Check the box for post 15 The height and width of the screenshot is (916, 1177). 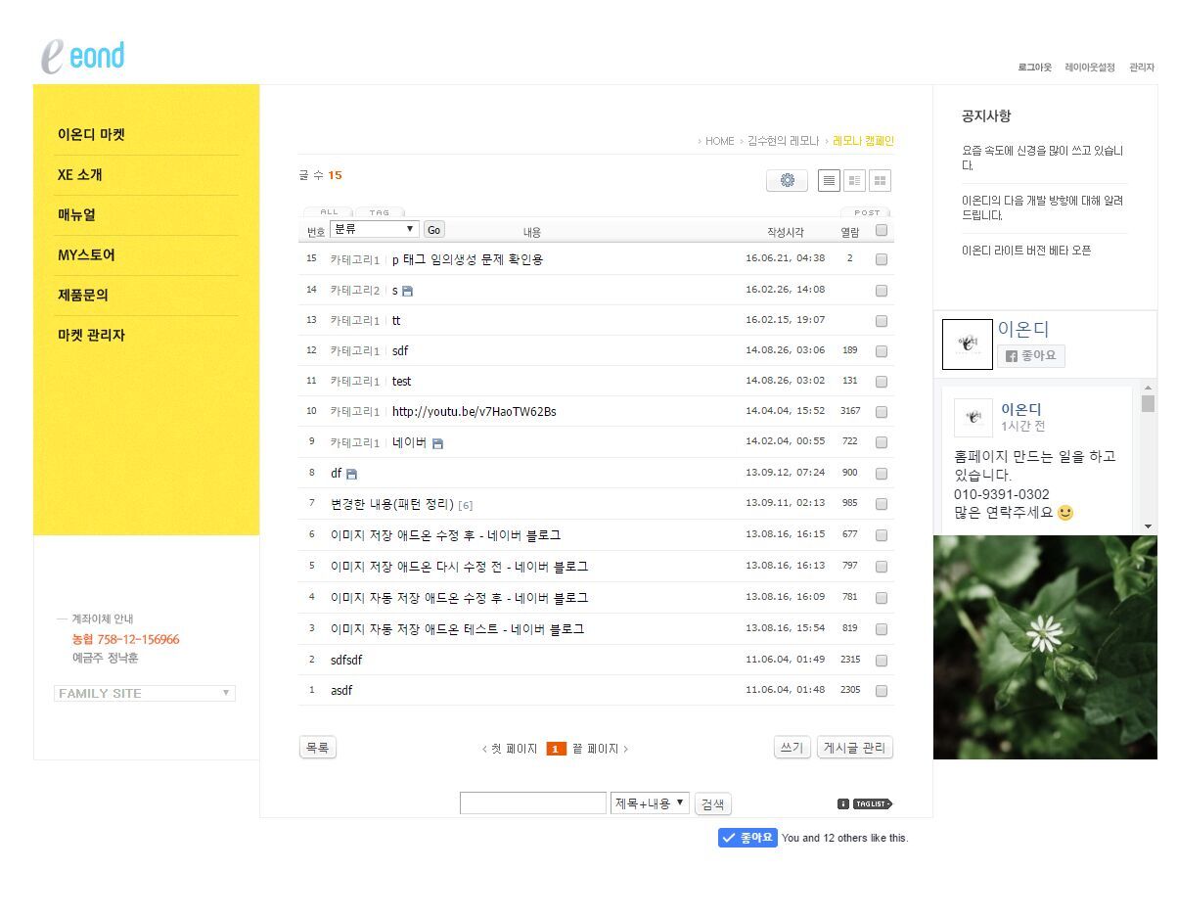tap(882, 259)
